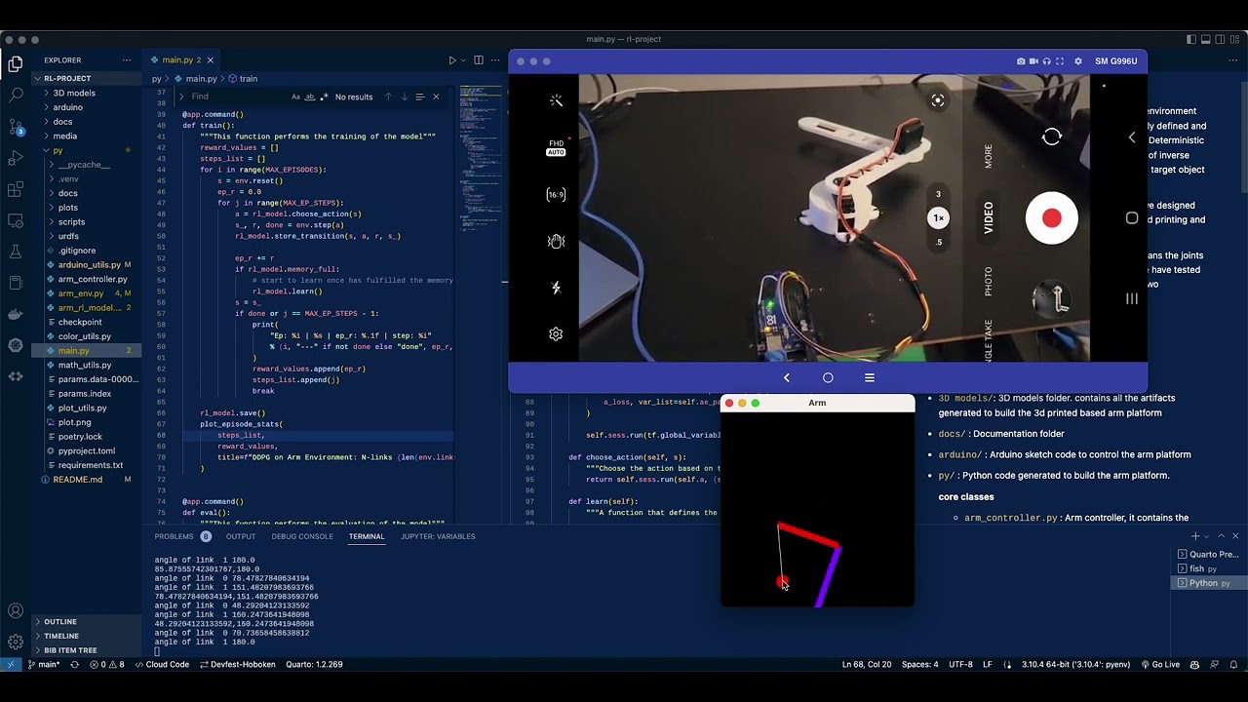Screen dimensions: 1248x702
Task: Expand the __pycache__ folder
Action: click(88, 165)
